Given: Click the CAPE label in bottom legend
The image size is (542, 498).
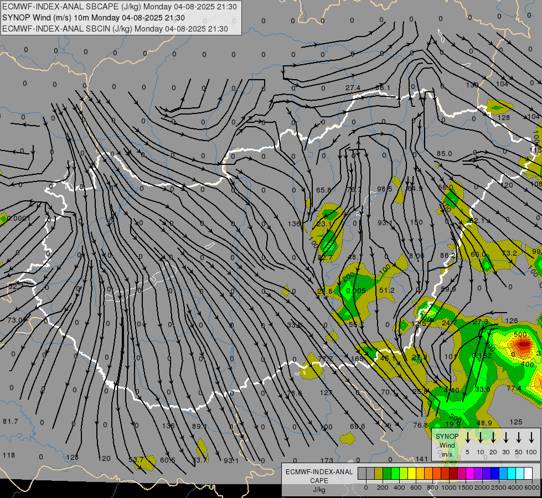Looking at the screenshot, I should click(319, 481).
